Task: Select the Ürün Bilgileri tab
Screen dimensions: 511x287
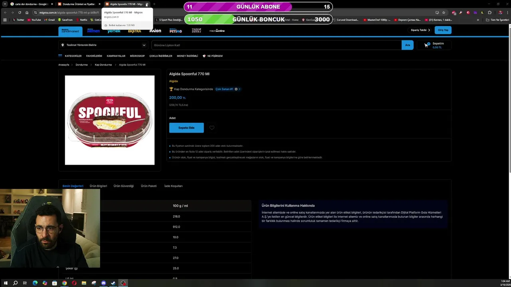Action: (x=98, y=186)
